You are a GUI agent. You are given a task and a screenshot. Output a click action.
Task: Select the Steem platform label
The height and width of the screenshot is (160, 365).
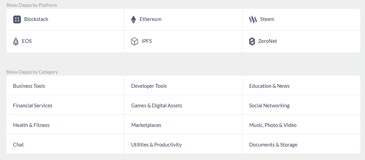coord(267,19)
